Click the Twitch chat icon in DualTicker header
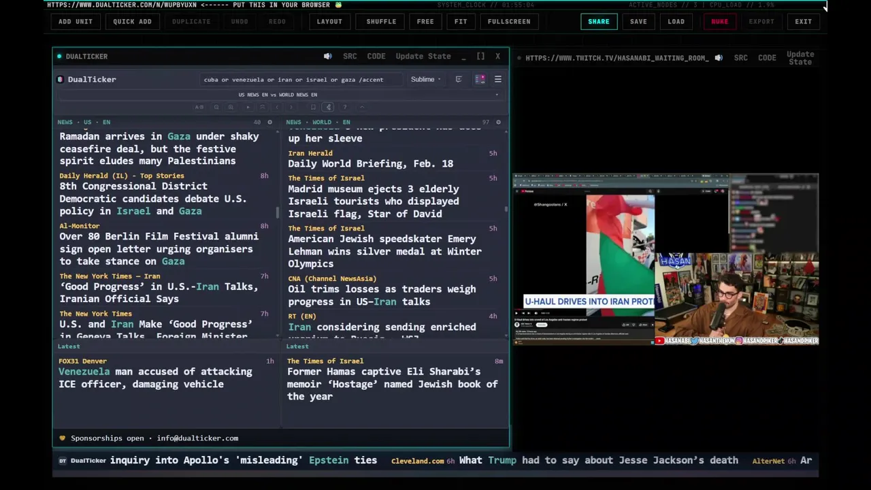Image resolution: width=871 pixels, height=490 pixels. tap(459, 80)
